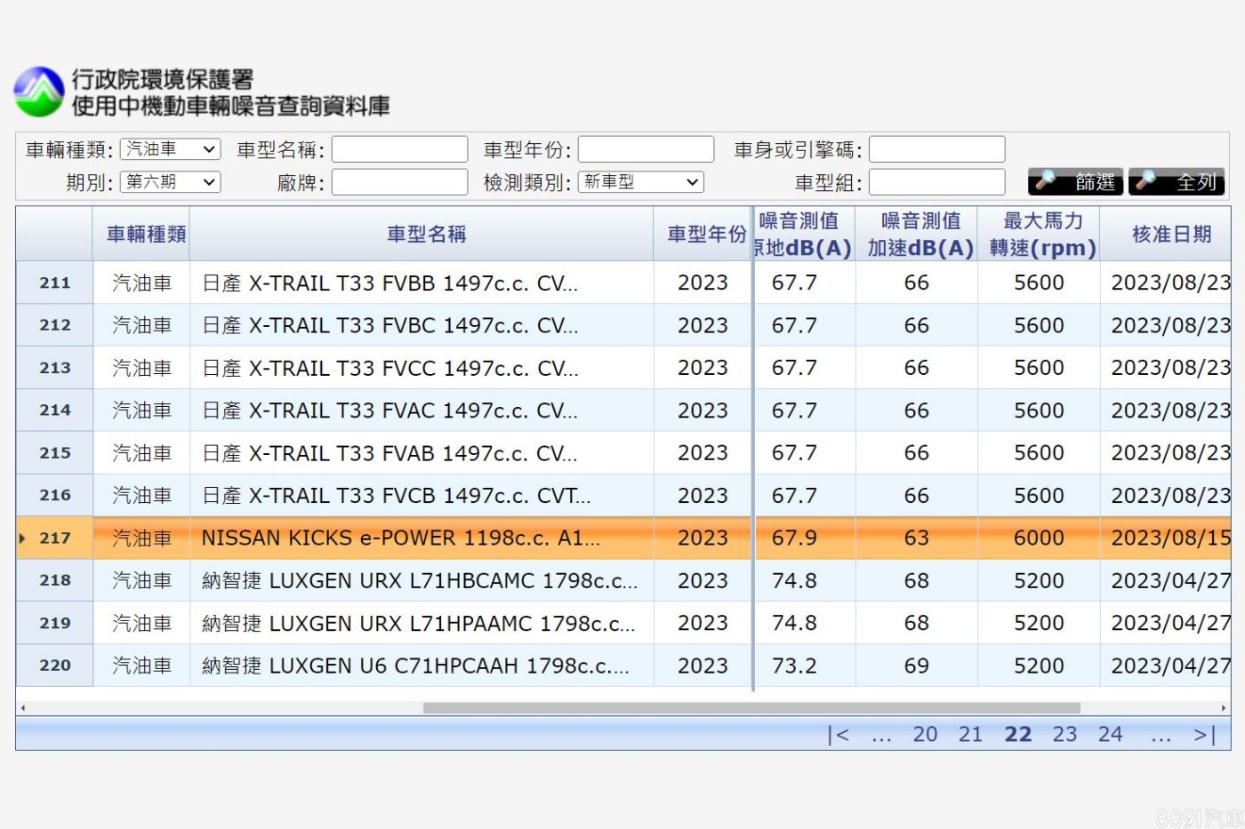1245x829 pixels.
Task: Click the 廠牌 input field
Action: pyautogui.click(x=399, y=182)
